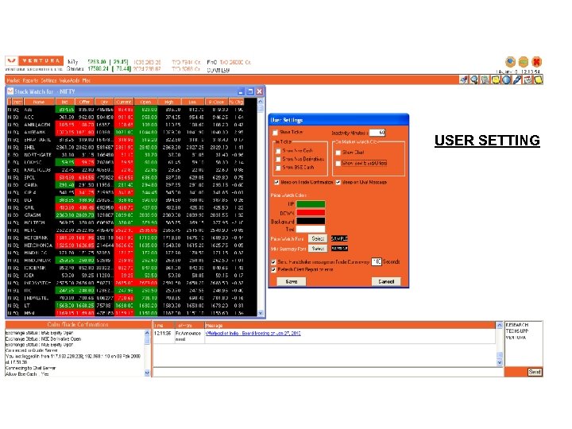
Task: Open the Settings menu
Action: tap(48, 80)
